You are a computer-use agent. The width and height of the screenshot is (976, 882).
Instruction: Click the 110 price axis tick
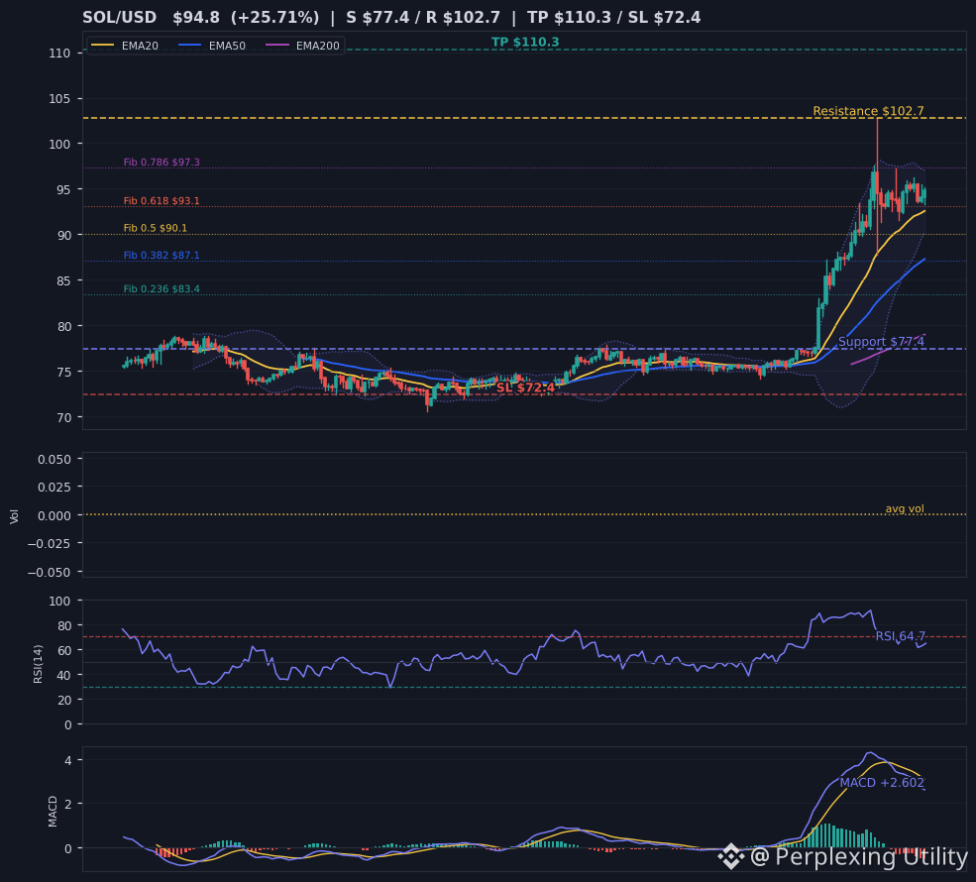tap(59, 54)
